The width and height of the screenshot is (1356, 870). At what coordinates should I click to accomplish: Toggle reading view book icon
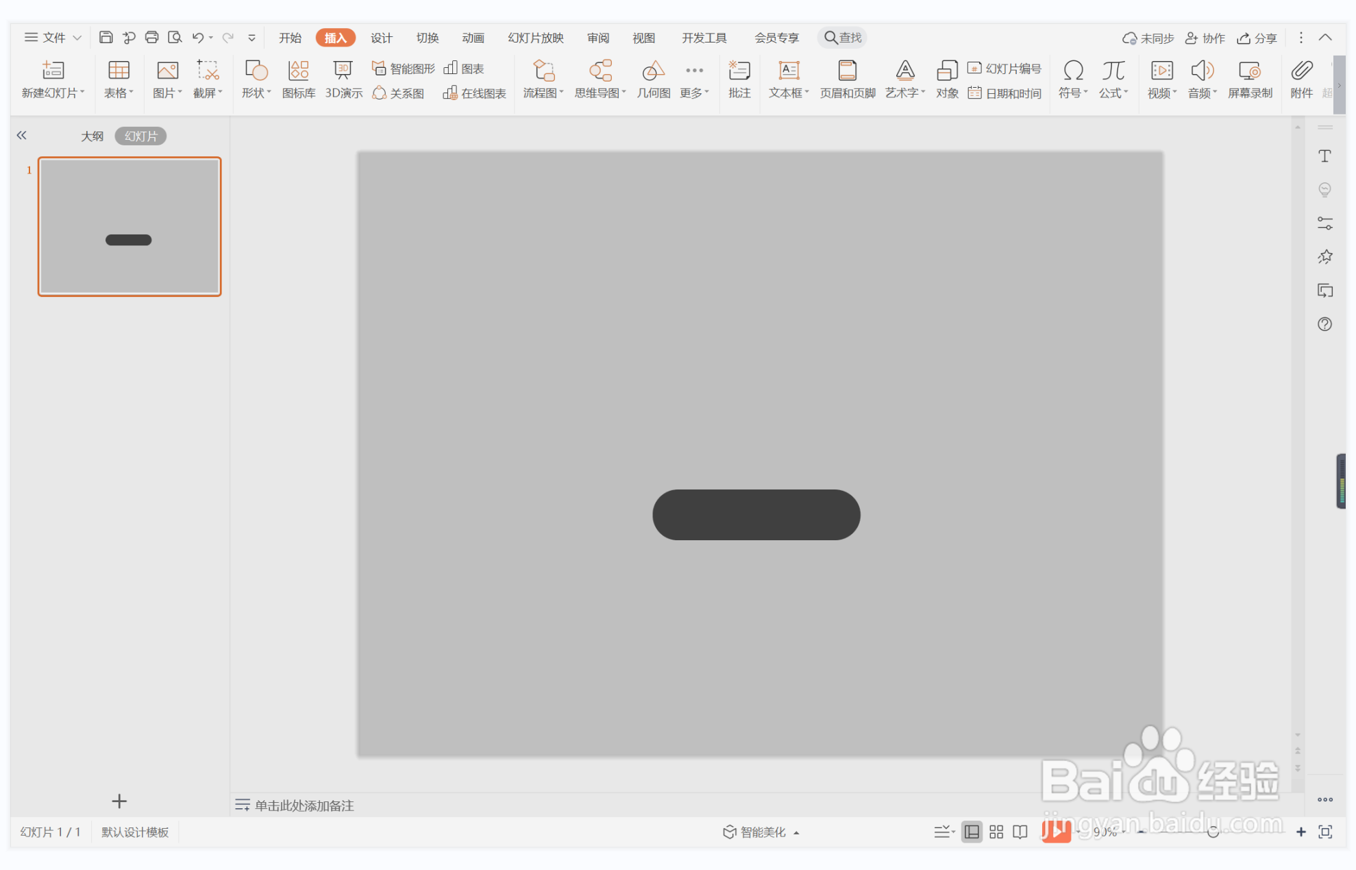coord(1020,832)
